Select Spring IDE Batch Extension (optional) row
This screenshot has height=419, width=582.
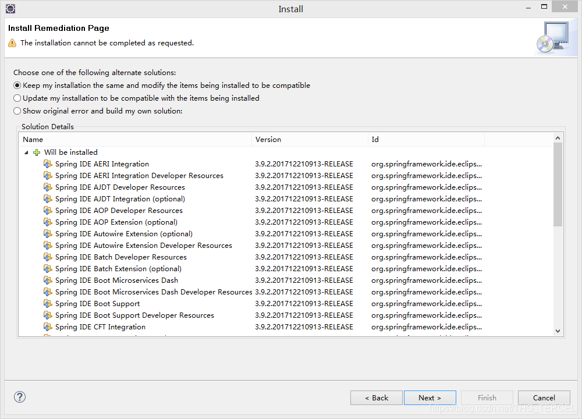tap(118, 268)
